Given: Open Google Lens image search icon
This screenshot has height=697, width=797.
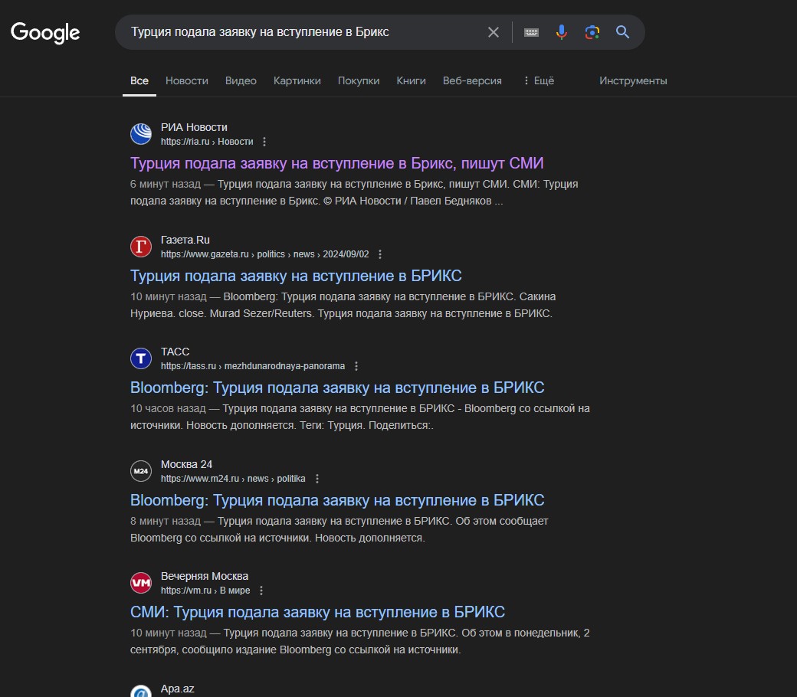Looking at the screenshot, I should click(592, 32).
